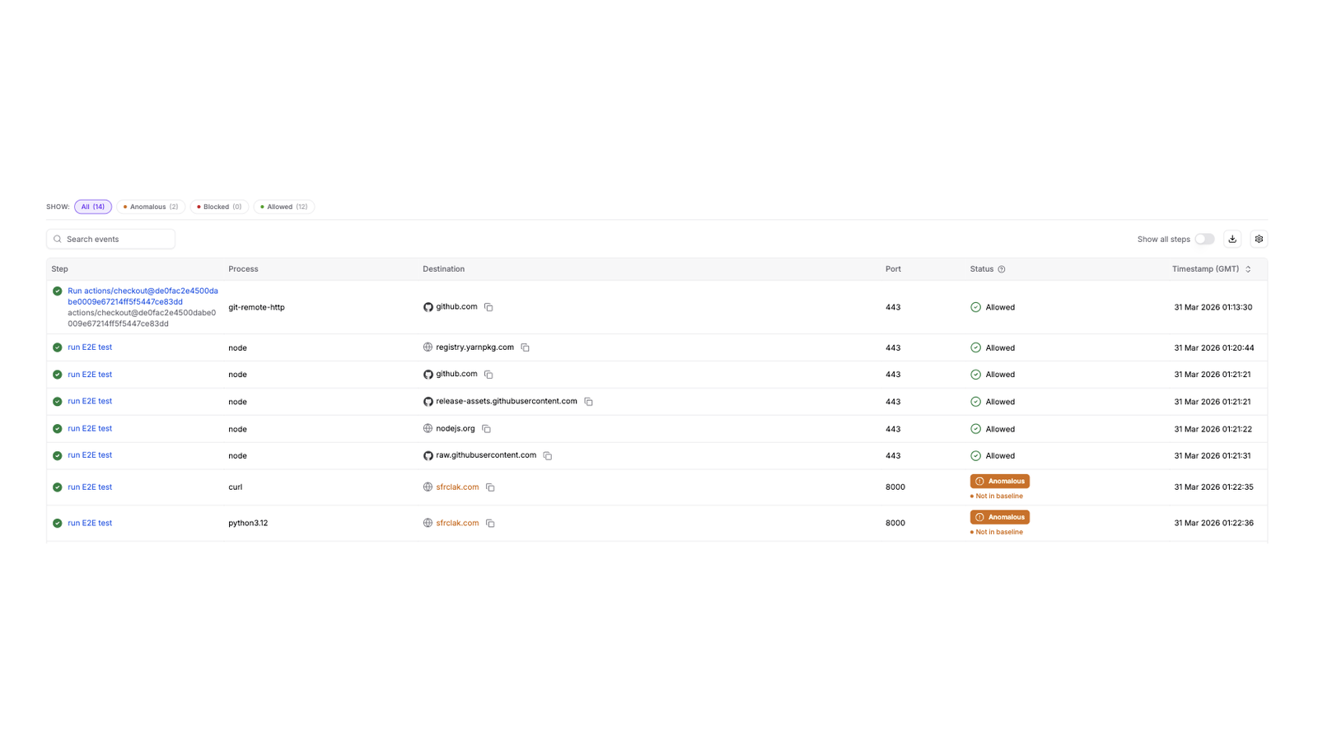
Task: Open sfrclak.com link in curl row
Action: point(457,487)
